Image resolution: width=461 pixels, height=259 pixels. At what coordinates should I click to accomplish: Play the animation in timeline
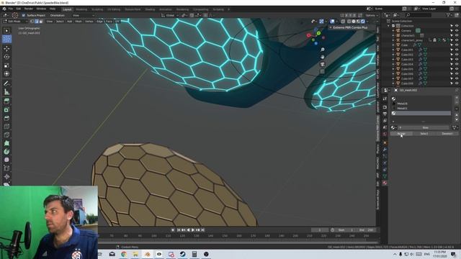[x=193, y=230]
